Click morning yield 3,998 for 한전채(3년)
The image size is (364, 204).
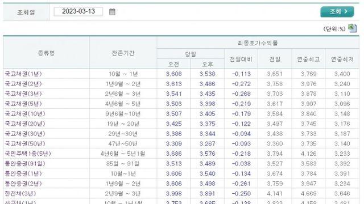tap(173, 193)
